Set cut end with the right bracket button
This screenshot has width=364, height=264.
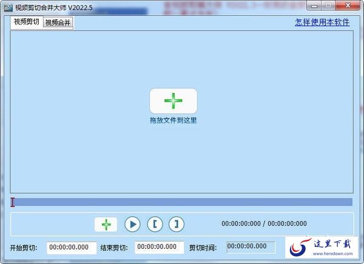pyautogui.click(x=176, y=224)
